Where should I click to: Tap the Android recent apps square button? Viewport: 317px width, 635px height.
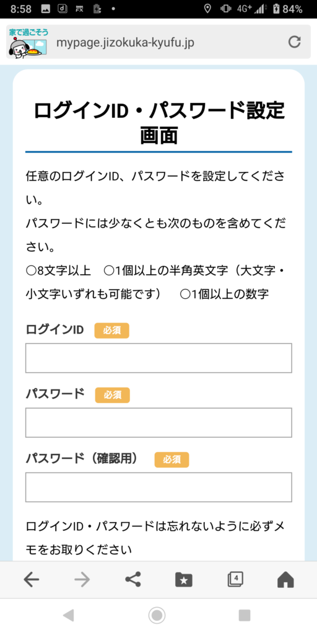pos(245,616)
